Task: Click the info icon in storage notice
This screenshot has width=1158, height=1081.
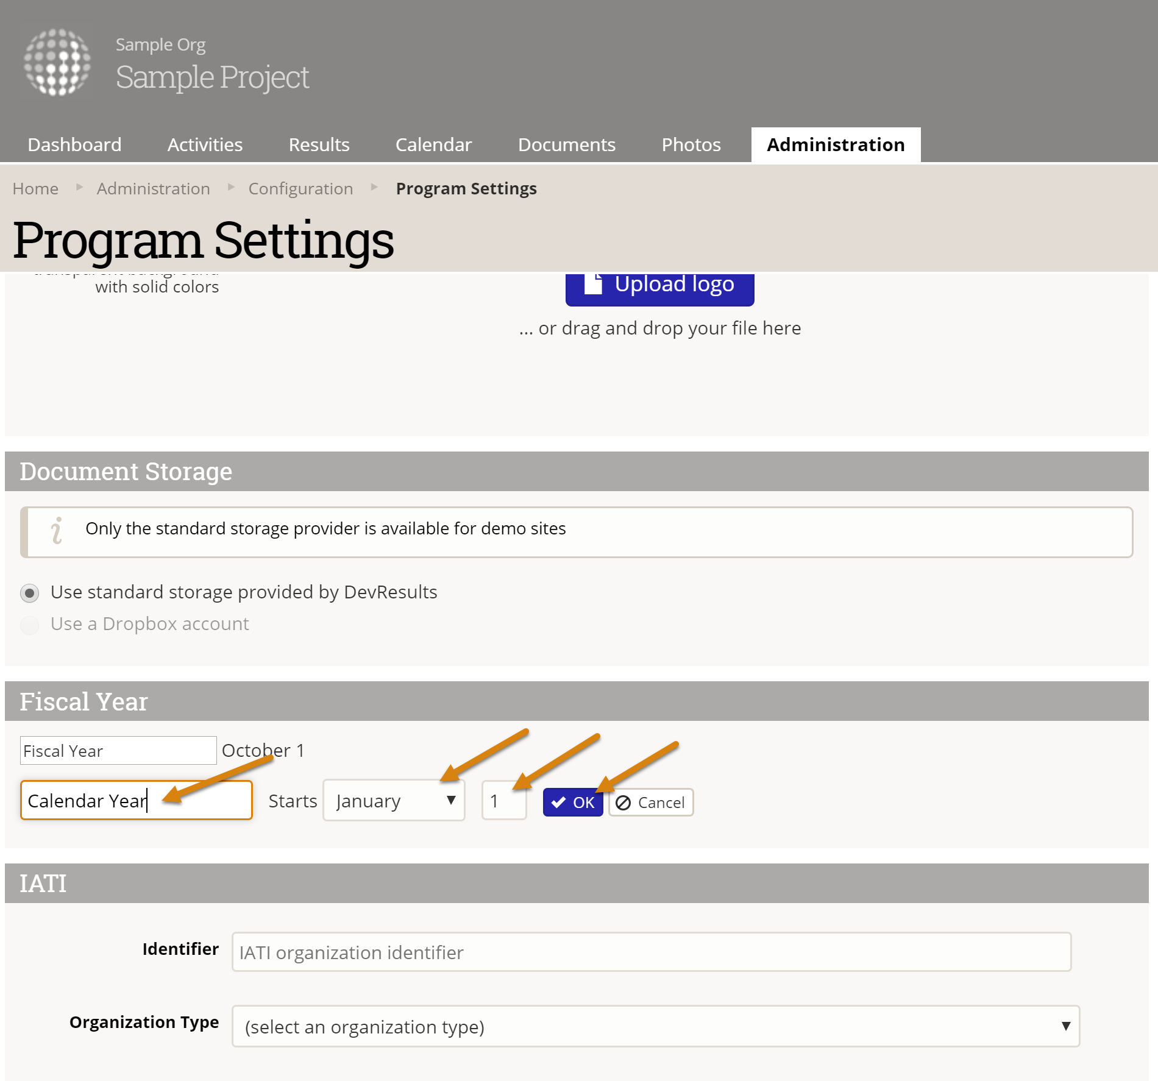Action: pyautogui.click(x=57, y=530)
